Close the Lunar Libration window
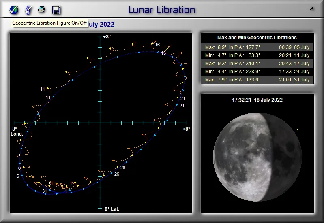Screen dimensions: 324x223 point(312,8)
